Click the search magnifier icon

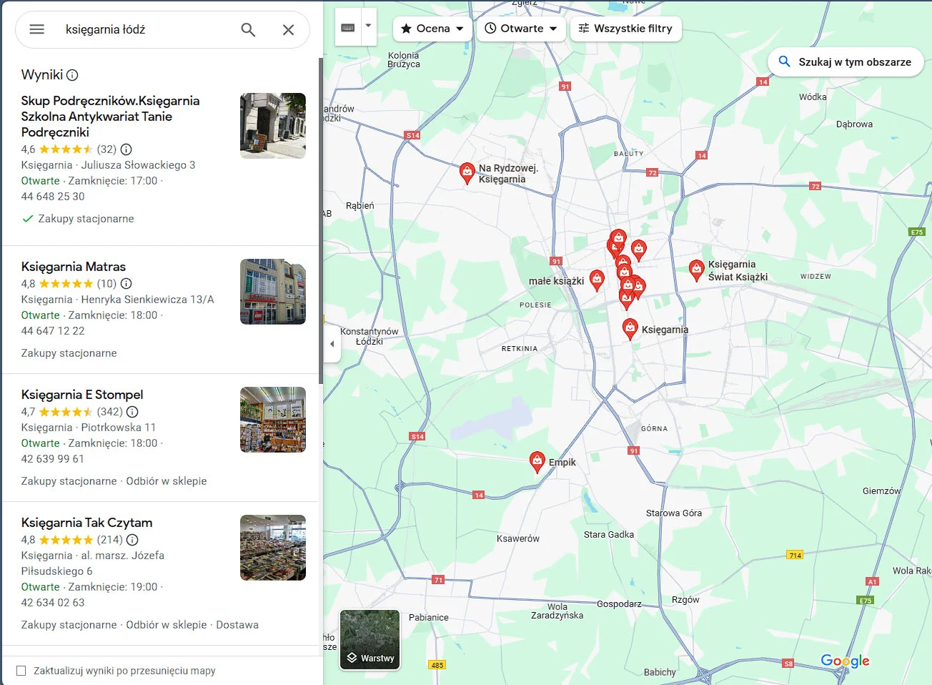[x=248, y=29]
